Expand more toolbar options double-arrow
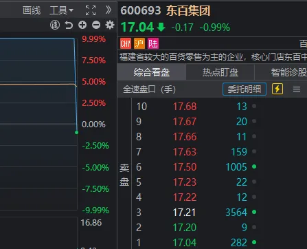The image size is (307, 249). [x=109, y=10]
